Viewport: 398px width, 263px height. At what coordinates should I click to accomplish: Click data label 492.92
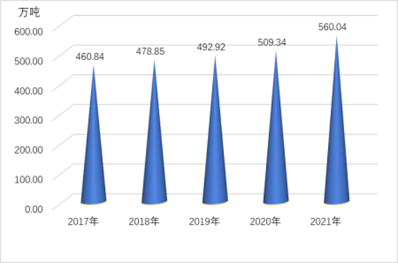[x=212, y=47]
